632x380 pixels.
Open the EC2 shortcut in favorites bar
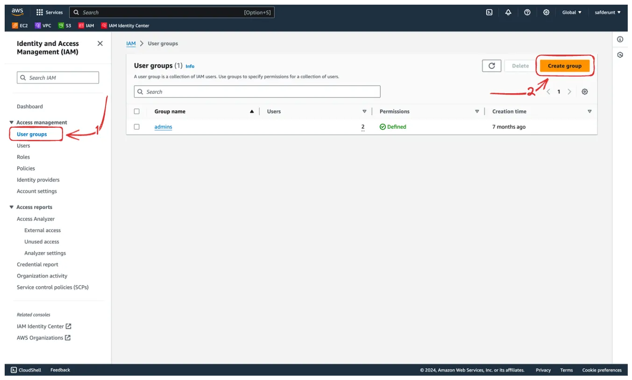pos(20,26)
